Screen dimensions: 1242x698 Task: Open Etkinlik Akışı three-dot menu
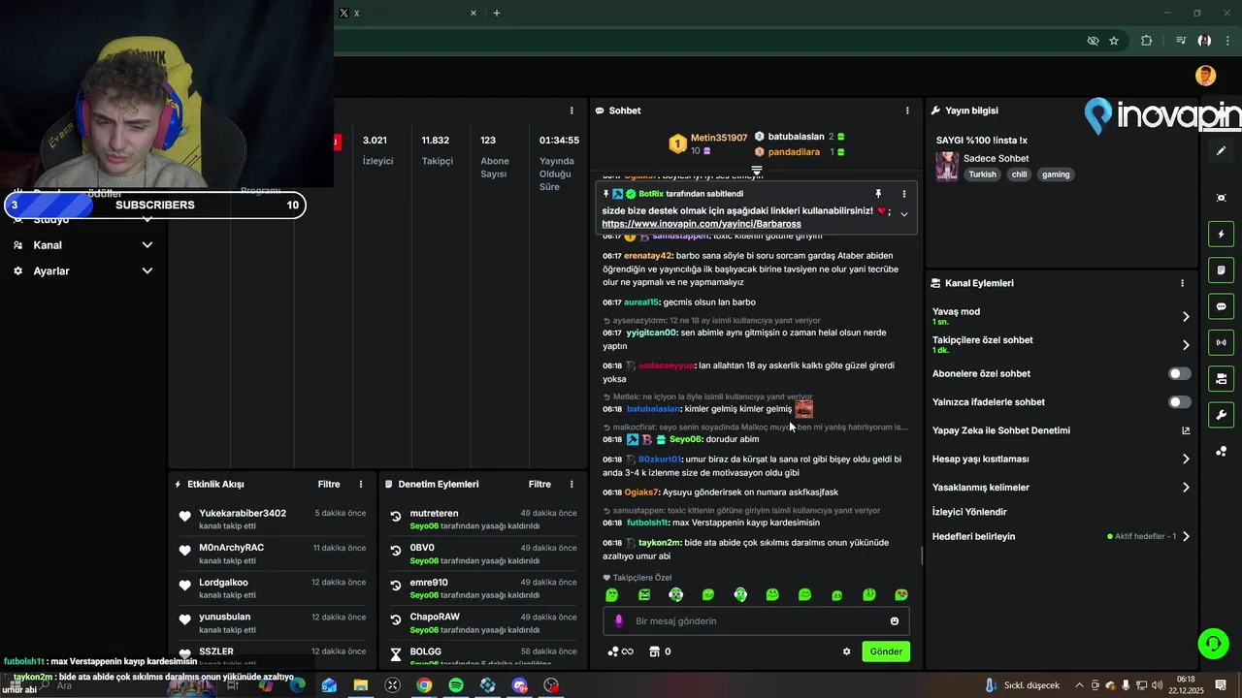pos(361,484)
